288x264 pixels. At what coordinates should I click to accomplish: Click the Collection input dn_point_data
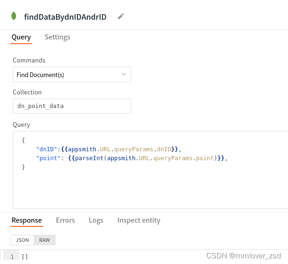click(x=72, y=106)
